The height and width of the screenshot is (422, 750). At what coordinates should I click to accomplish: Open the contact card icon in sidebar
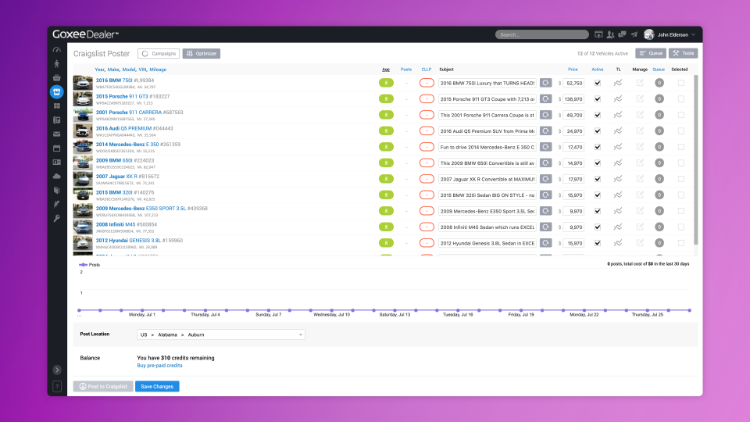[x=57, y=163]
